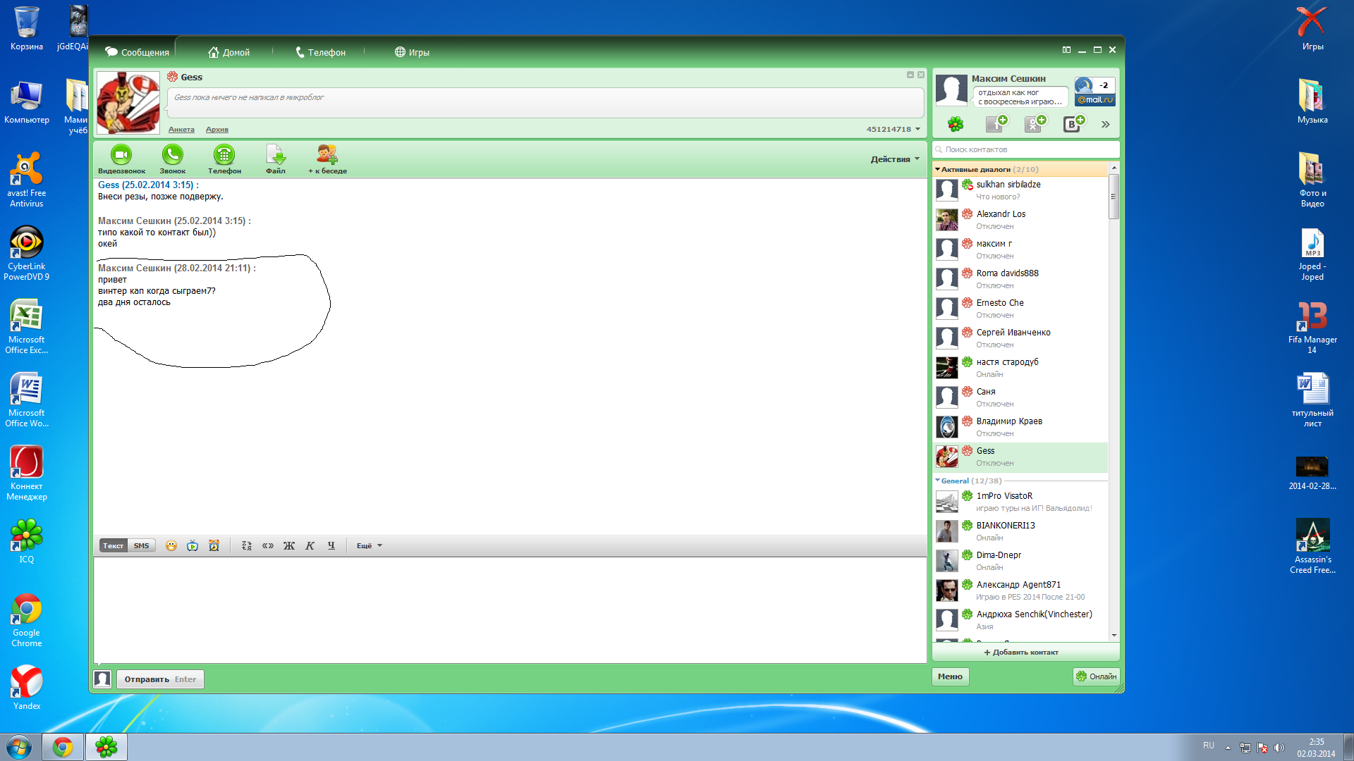This screenshot has width=1354, height=761.
Task: Toggle bold Ж text formatting
Action: (289, 545)
